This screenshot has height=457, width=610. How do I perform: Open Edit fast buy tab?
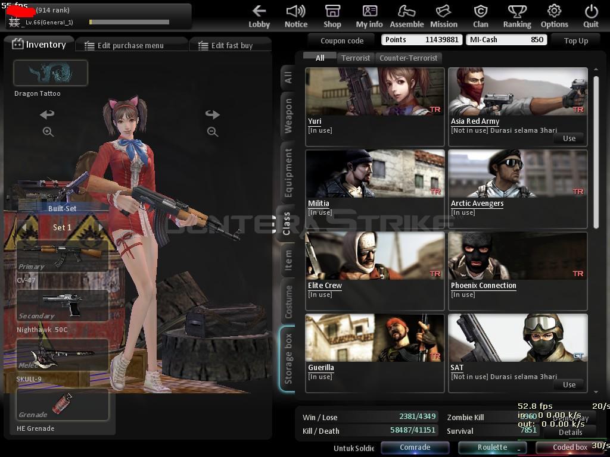[230, 45]
